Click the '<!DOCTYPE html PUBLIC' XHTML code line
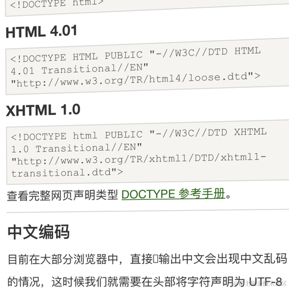Image resolution: width=289 pixels, height=289 pixels. [x=139, y=134]
